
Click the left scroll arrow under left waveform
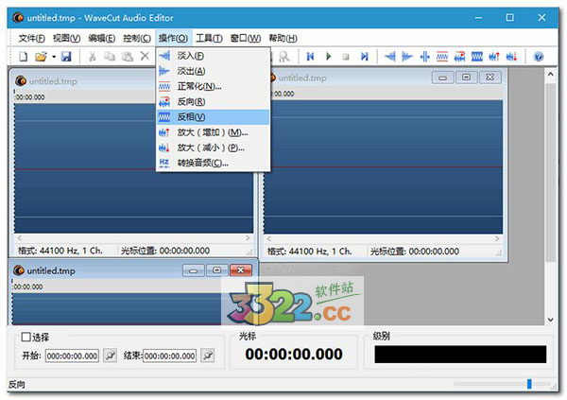click(x=20, y=238)
